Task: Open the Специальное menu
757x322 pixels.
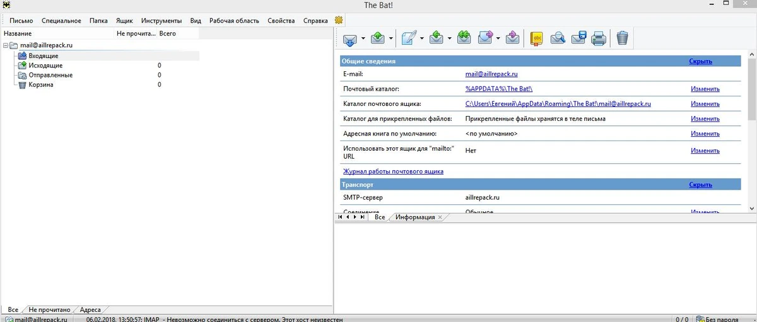Action: click(x=61, y=21)
